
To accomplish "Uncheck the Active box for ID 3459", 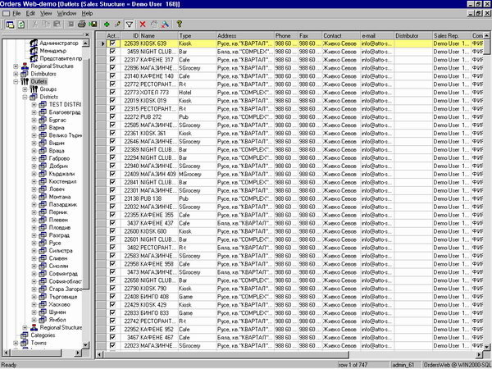I will pyautogui.click(x=112, y=52).
